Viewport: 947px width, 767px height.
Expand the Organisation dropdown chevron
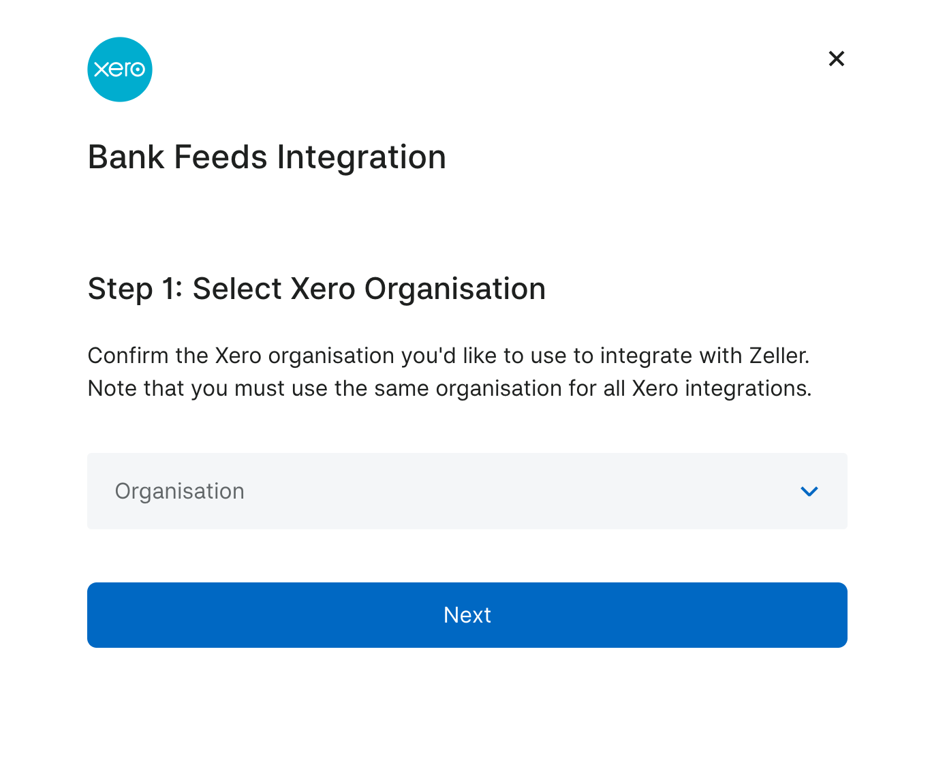(x=809, y=491)
